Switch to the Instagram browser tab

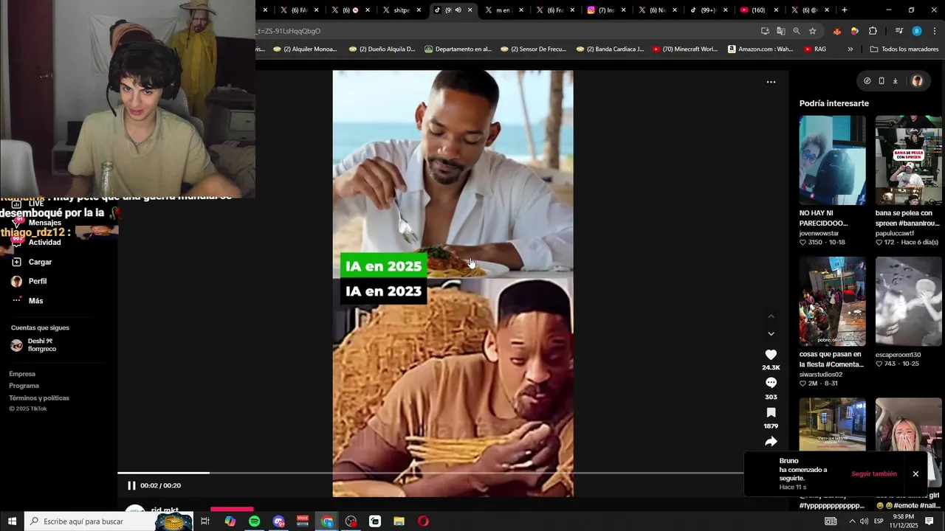[605, 10]
